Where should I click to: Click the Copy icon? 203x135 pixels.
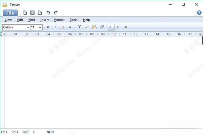pyautogui.click(x=87, y=27)
